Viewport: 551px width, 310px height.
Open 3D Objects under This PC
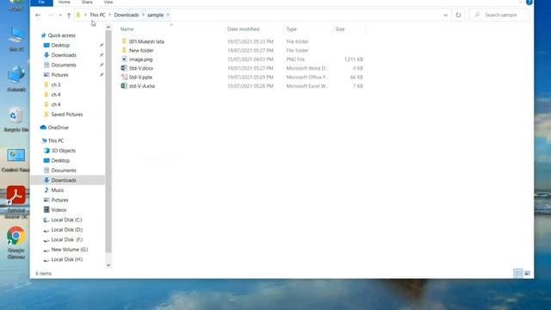coord(63,151)
